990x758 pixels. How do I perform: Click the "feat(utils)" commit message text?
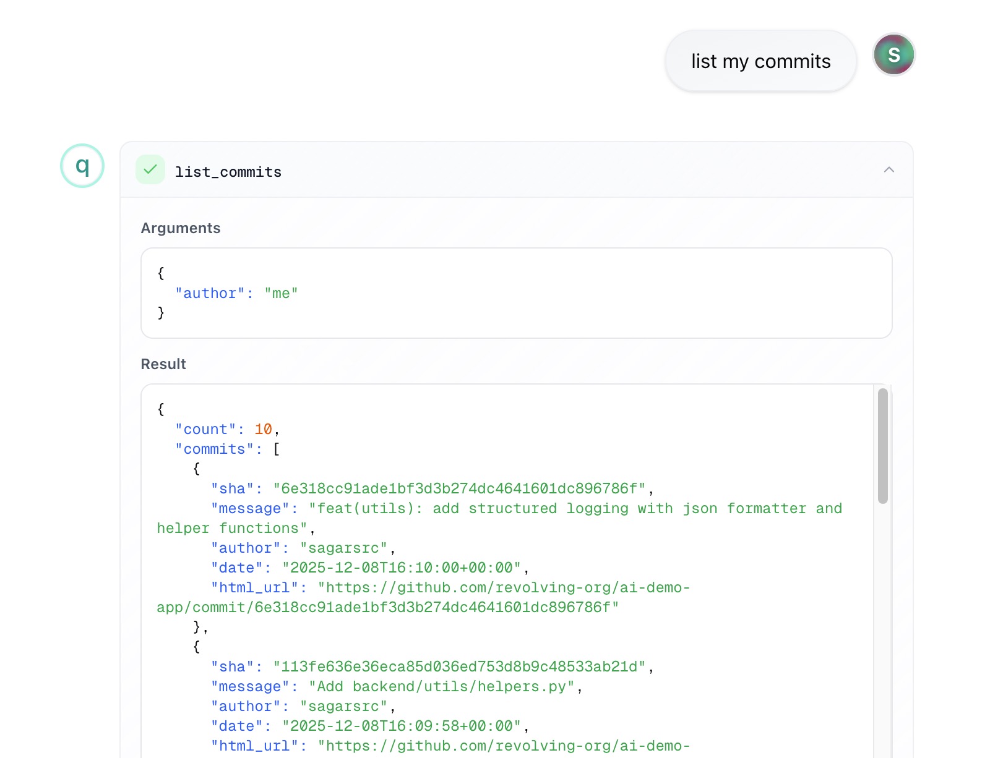[x=575, y=509]
